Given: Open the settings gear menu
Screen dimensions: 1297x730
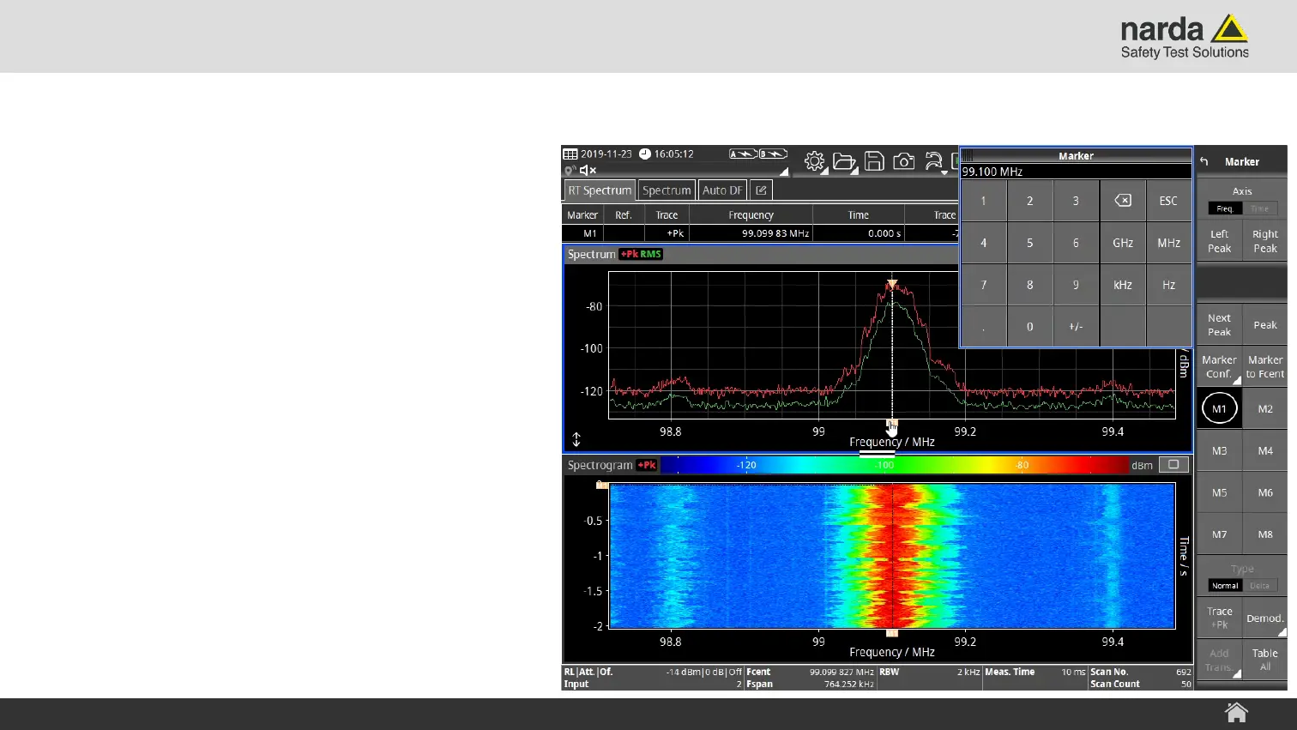Looking at the screenshot, I should coord(814,161).
